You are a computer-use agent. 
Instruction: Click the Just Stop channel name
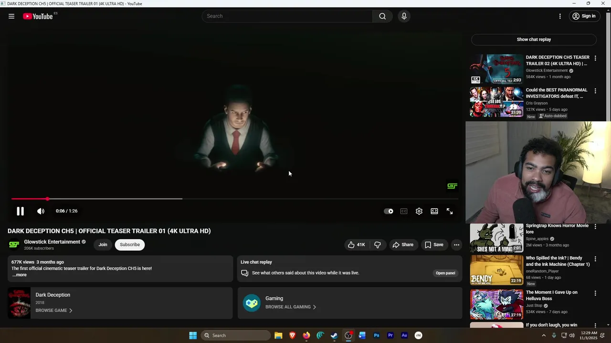click(x=534, y=306)
